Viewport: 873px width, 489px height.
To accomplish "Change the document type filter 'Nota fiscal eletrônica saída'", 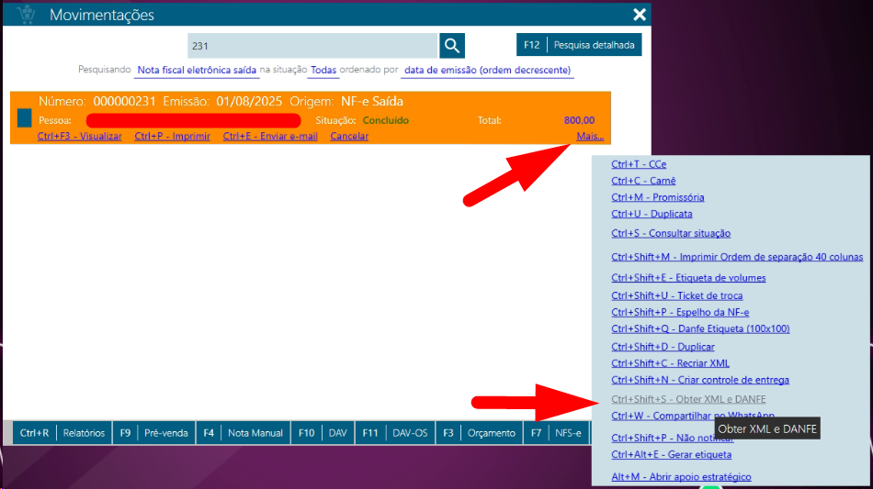I will 197,71.
